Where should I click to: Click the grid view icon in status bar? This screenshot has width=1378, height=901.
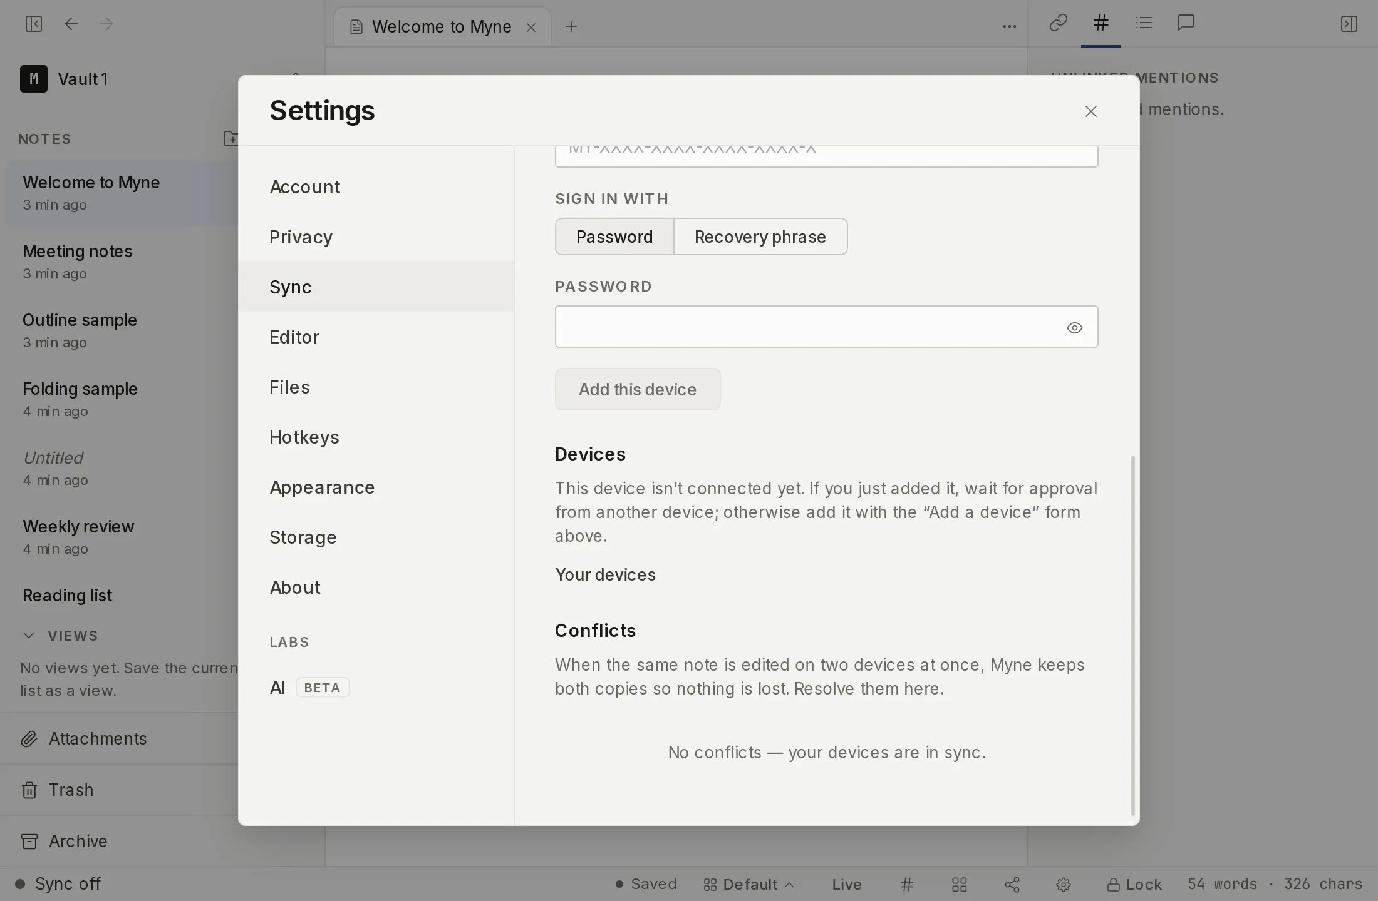click(960, 884)
